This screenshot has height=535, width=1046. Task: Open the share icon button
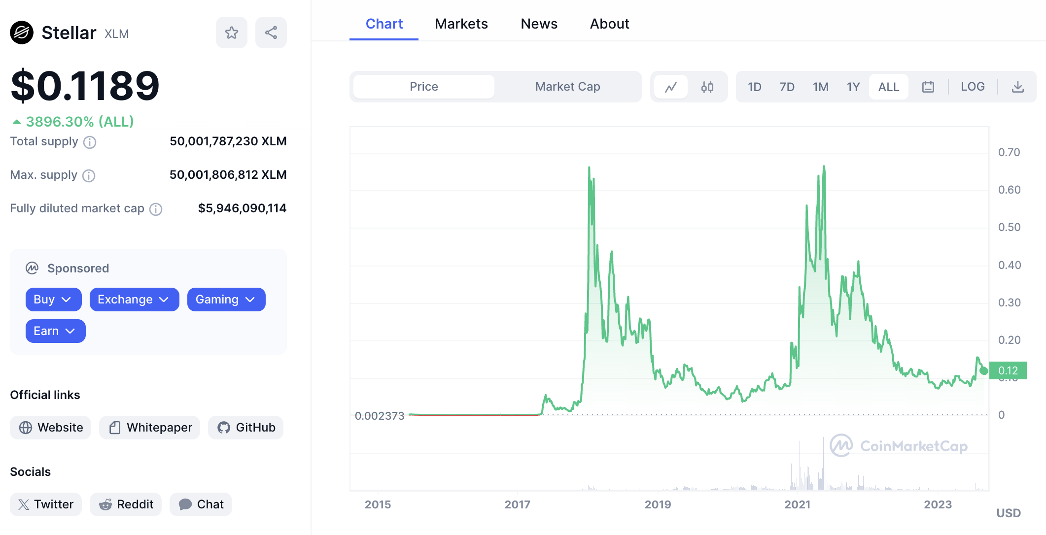click(271, 33)
